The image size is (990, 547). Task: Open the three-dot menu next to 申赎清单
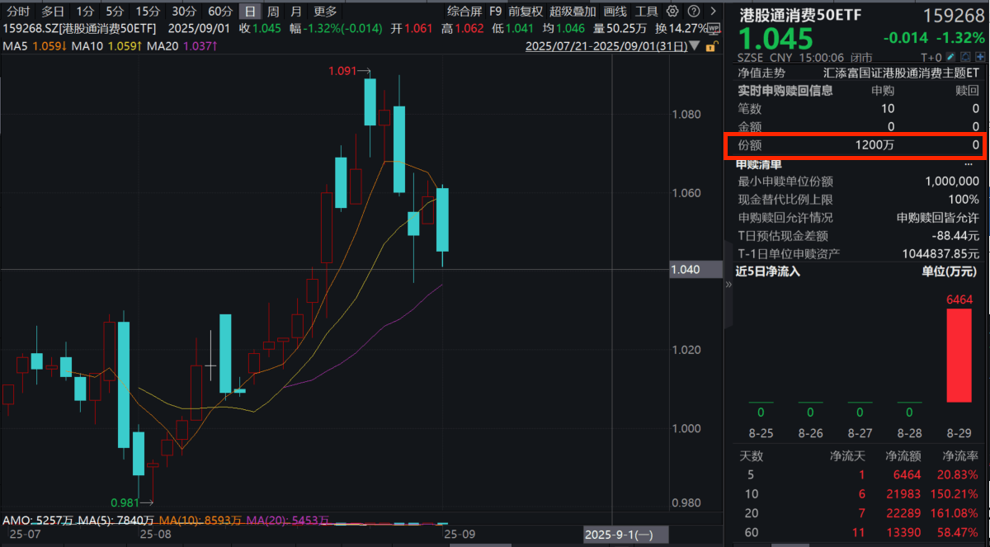(x=968, y=164)
